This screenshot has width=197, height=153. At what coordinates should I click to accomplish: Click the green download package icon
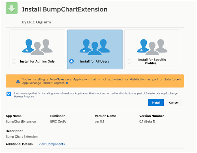12,8
